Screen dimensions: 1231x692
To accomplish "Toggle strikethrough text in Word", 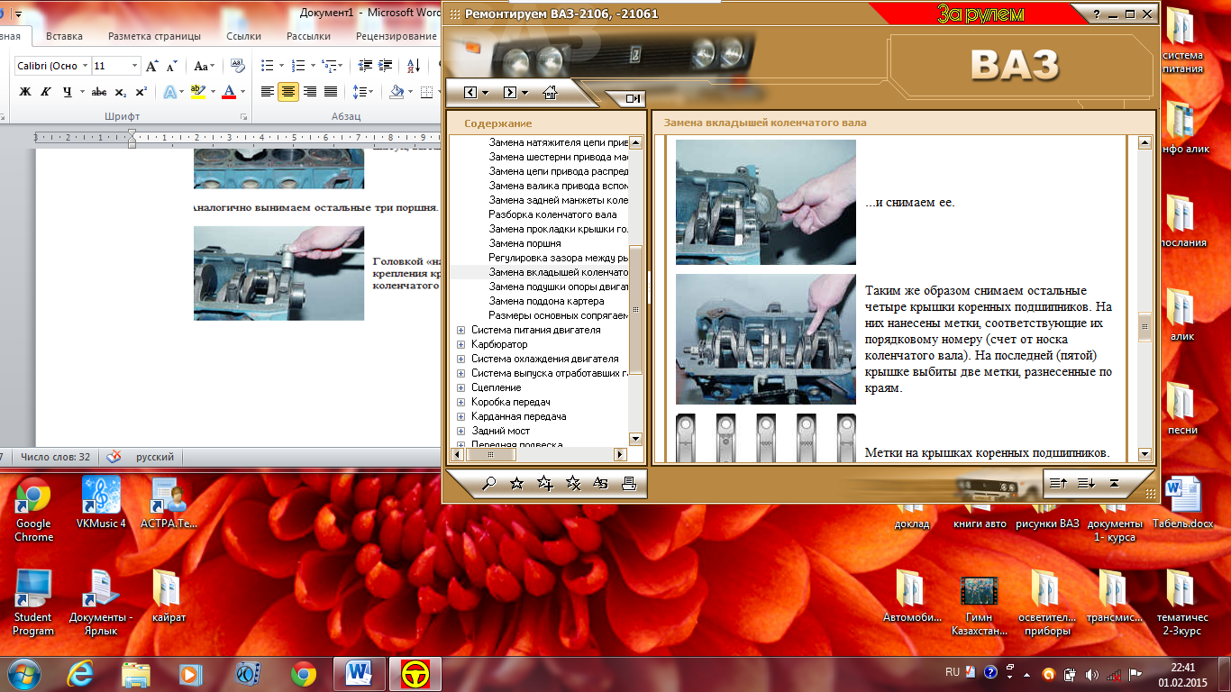I will tap(99, 92).
